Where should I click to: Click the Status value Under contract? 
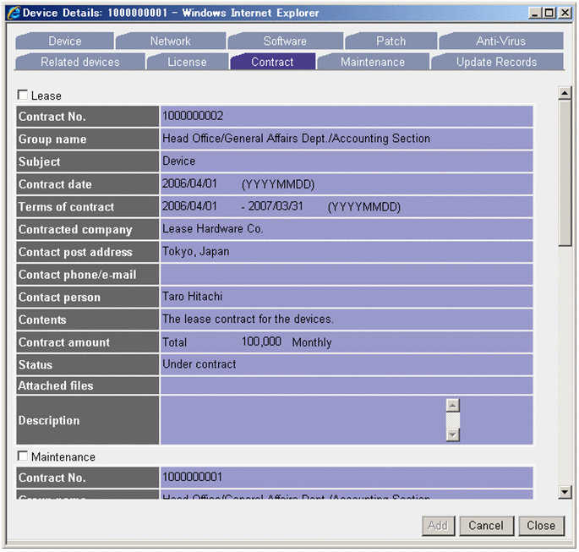coord(199,364)
